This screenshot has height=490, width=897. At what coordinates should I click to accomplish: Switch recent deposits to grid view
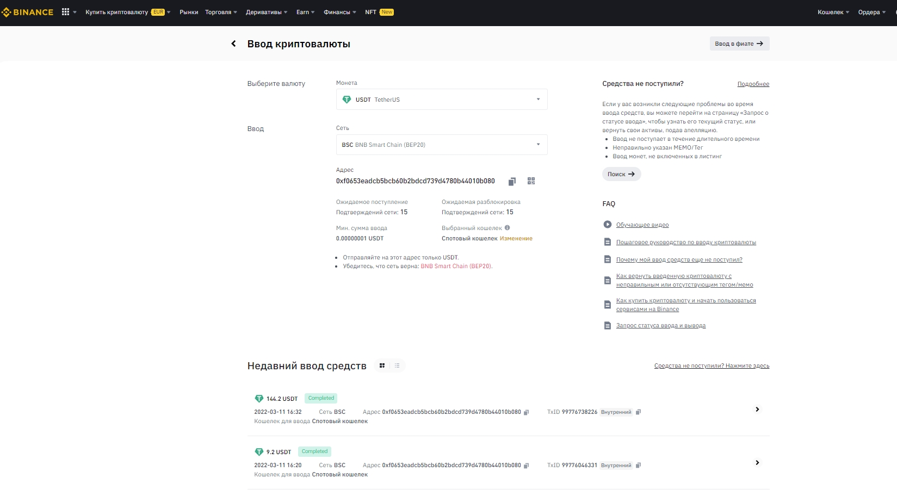[x=382, y=365]
